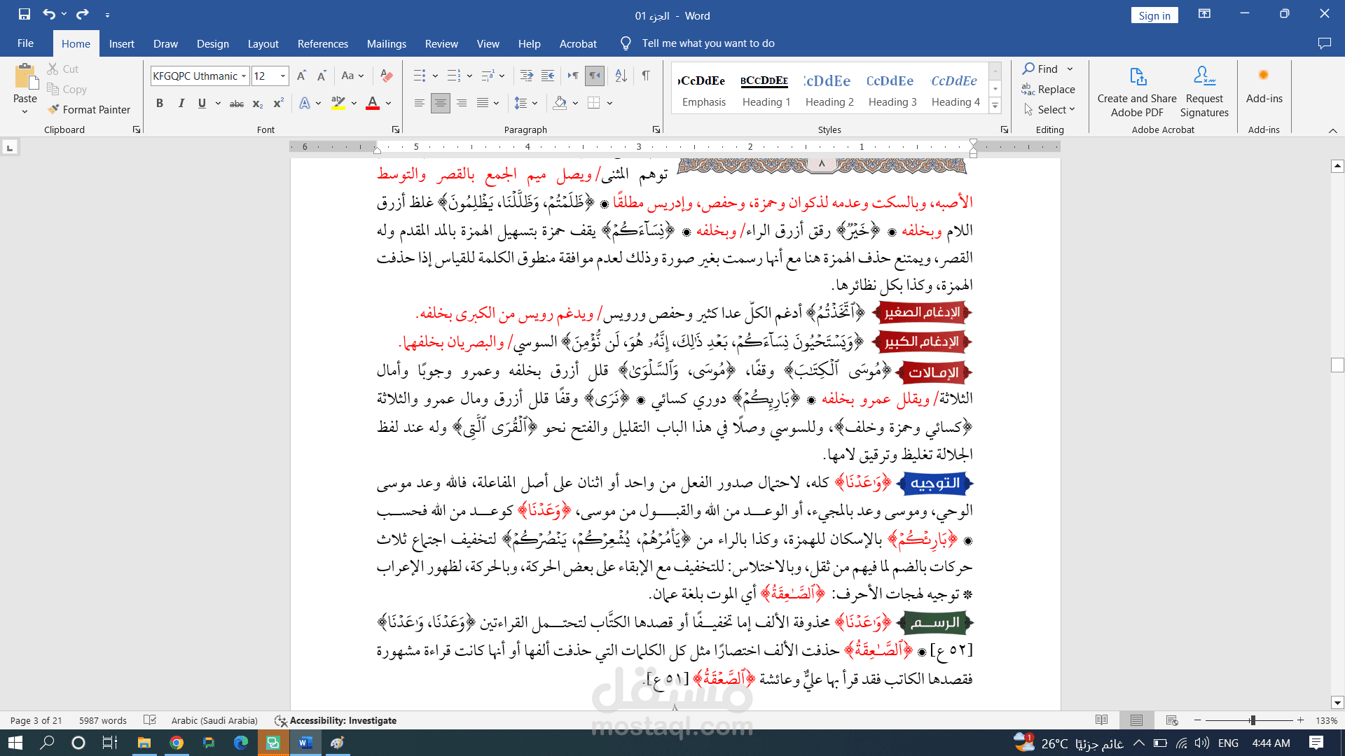Open the References tab
The width and height of the screenshot is (1345, 756).
click(x=322, y=43)
